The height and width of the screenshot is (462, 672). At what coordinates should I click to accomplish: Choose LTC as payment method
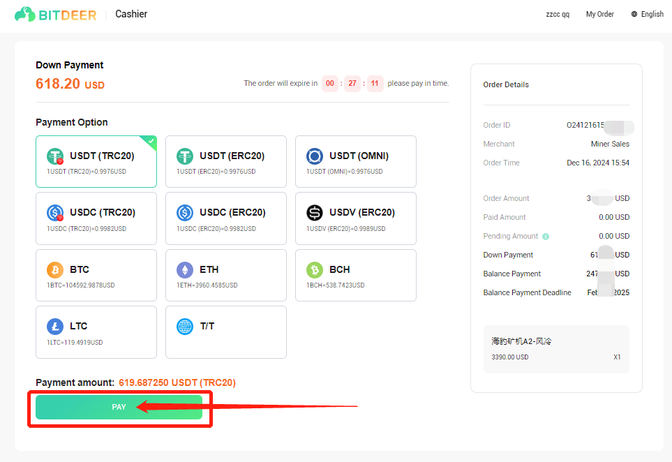[x=96, y=332]
